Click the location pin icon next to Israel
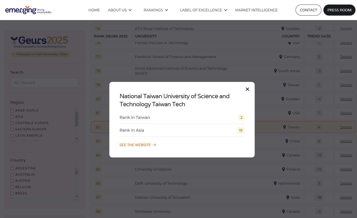This screenshot has width=357, height=218. coord(288,197)
